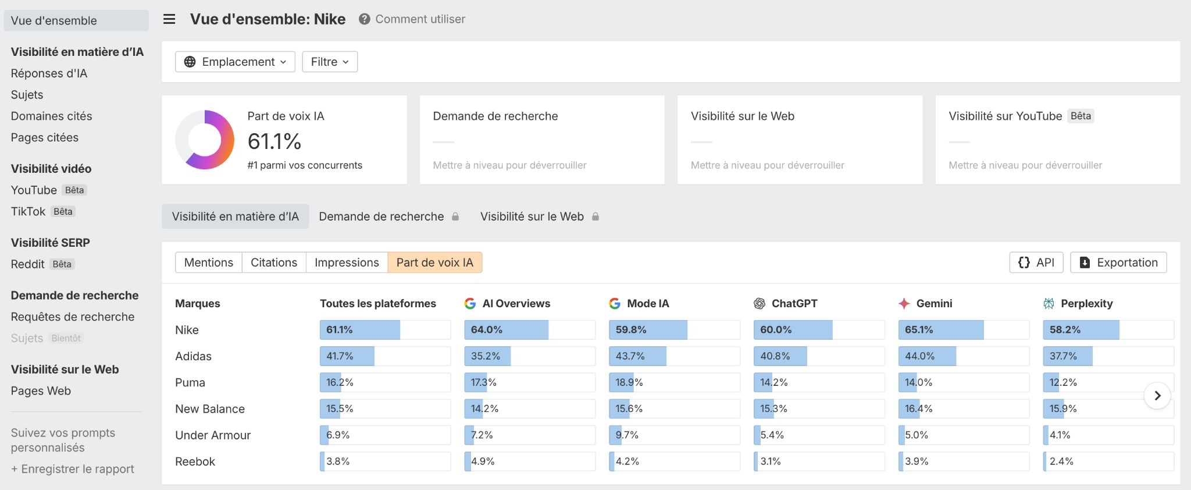
Task: Open Pages Web in the sidebar
Action: 41,391
